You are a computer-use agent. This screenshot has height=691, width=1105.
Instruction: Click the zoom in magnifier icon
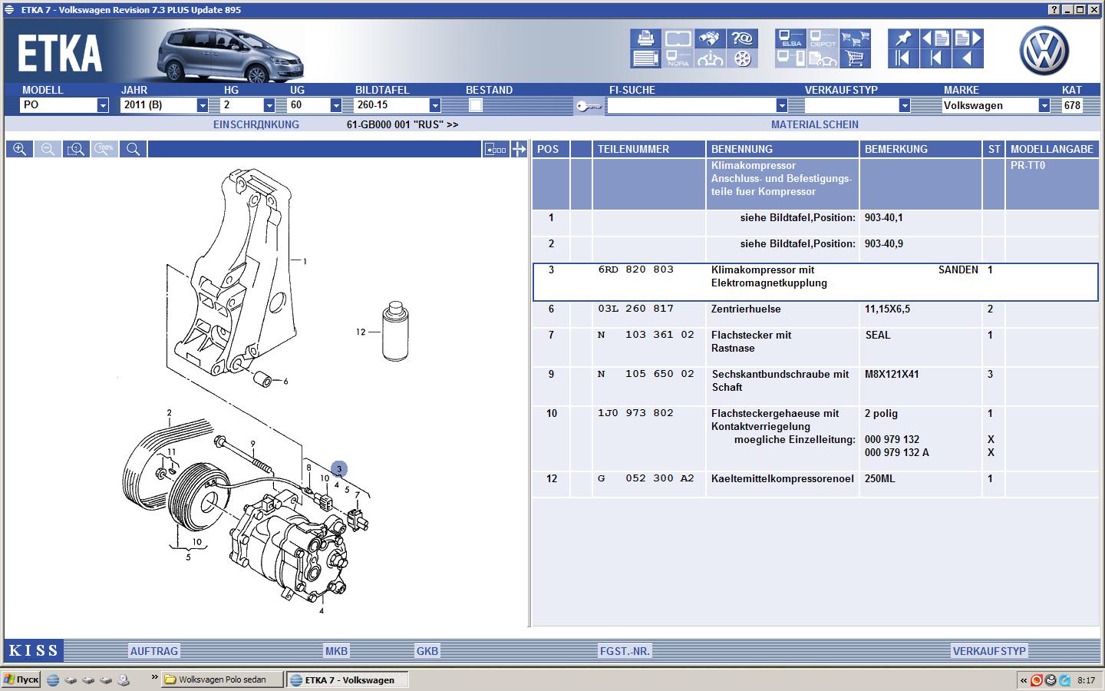[x=20, y=149]
